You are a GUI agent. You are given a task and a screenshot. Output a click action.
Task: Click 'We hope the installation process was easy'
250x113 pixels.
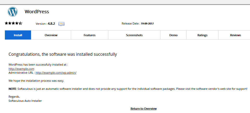click(36, 81)
